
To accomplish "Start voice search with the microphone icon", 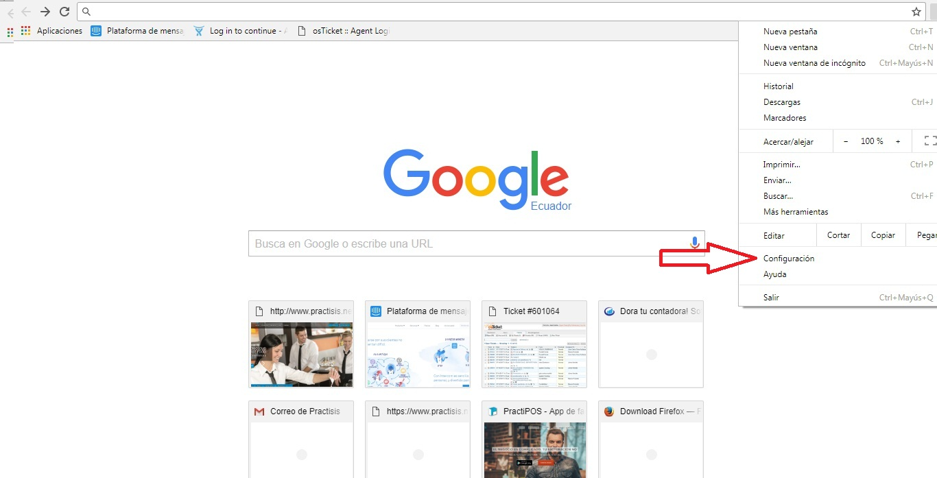I will point(694,243).
